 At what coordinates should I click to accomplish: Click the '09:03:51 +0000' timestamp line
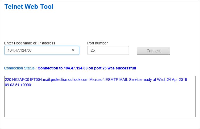pos(18,85)
